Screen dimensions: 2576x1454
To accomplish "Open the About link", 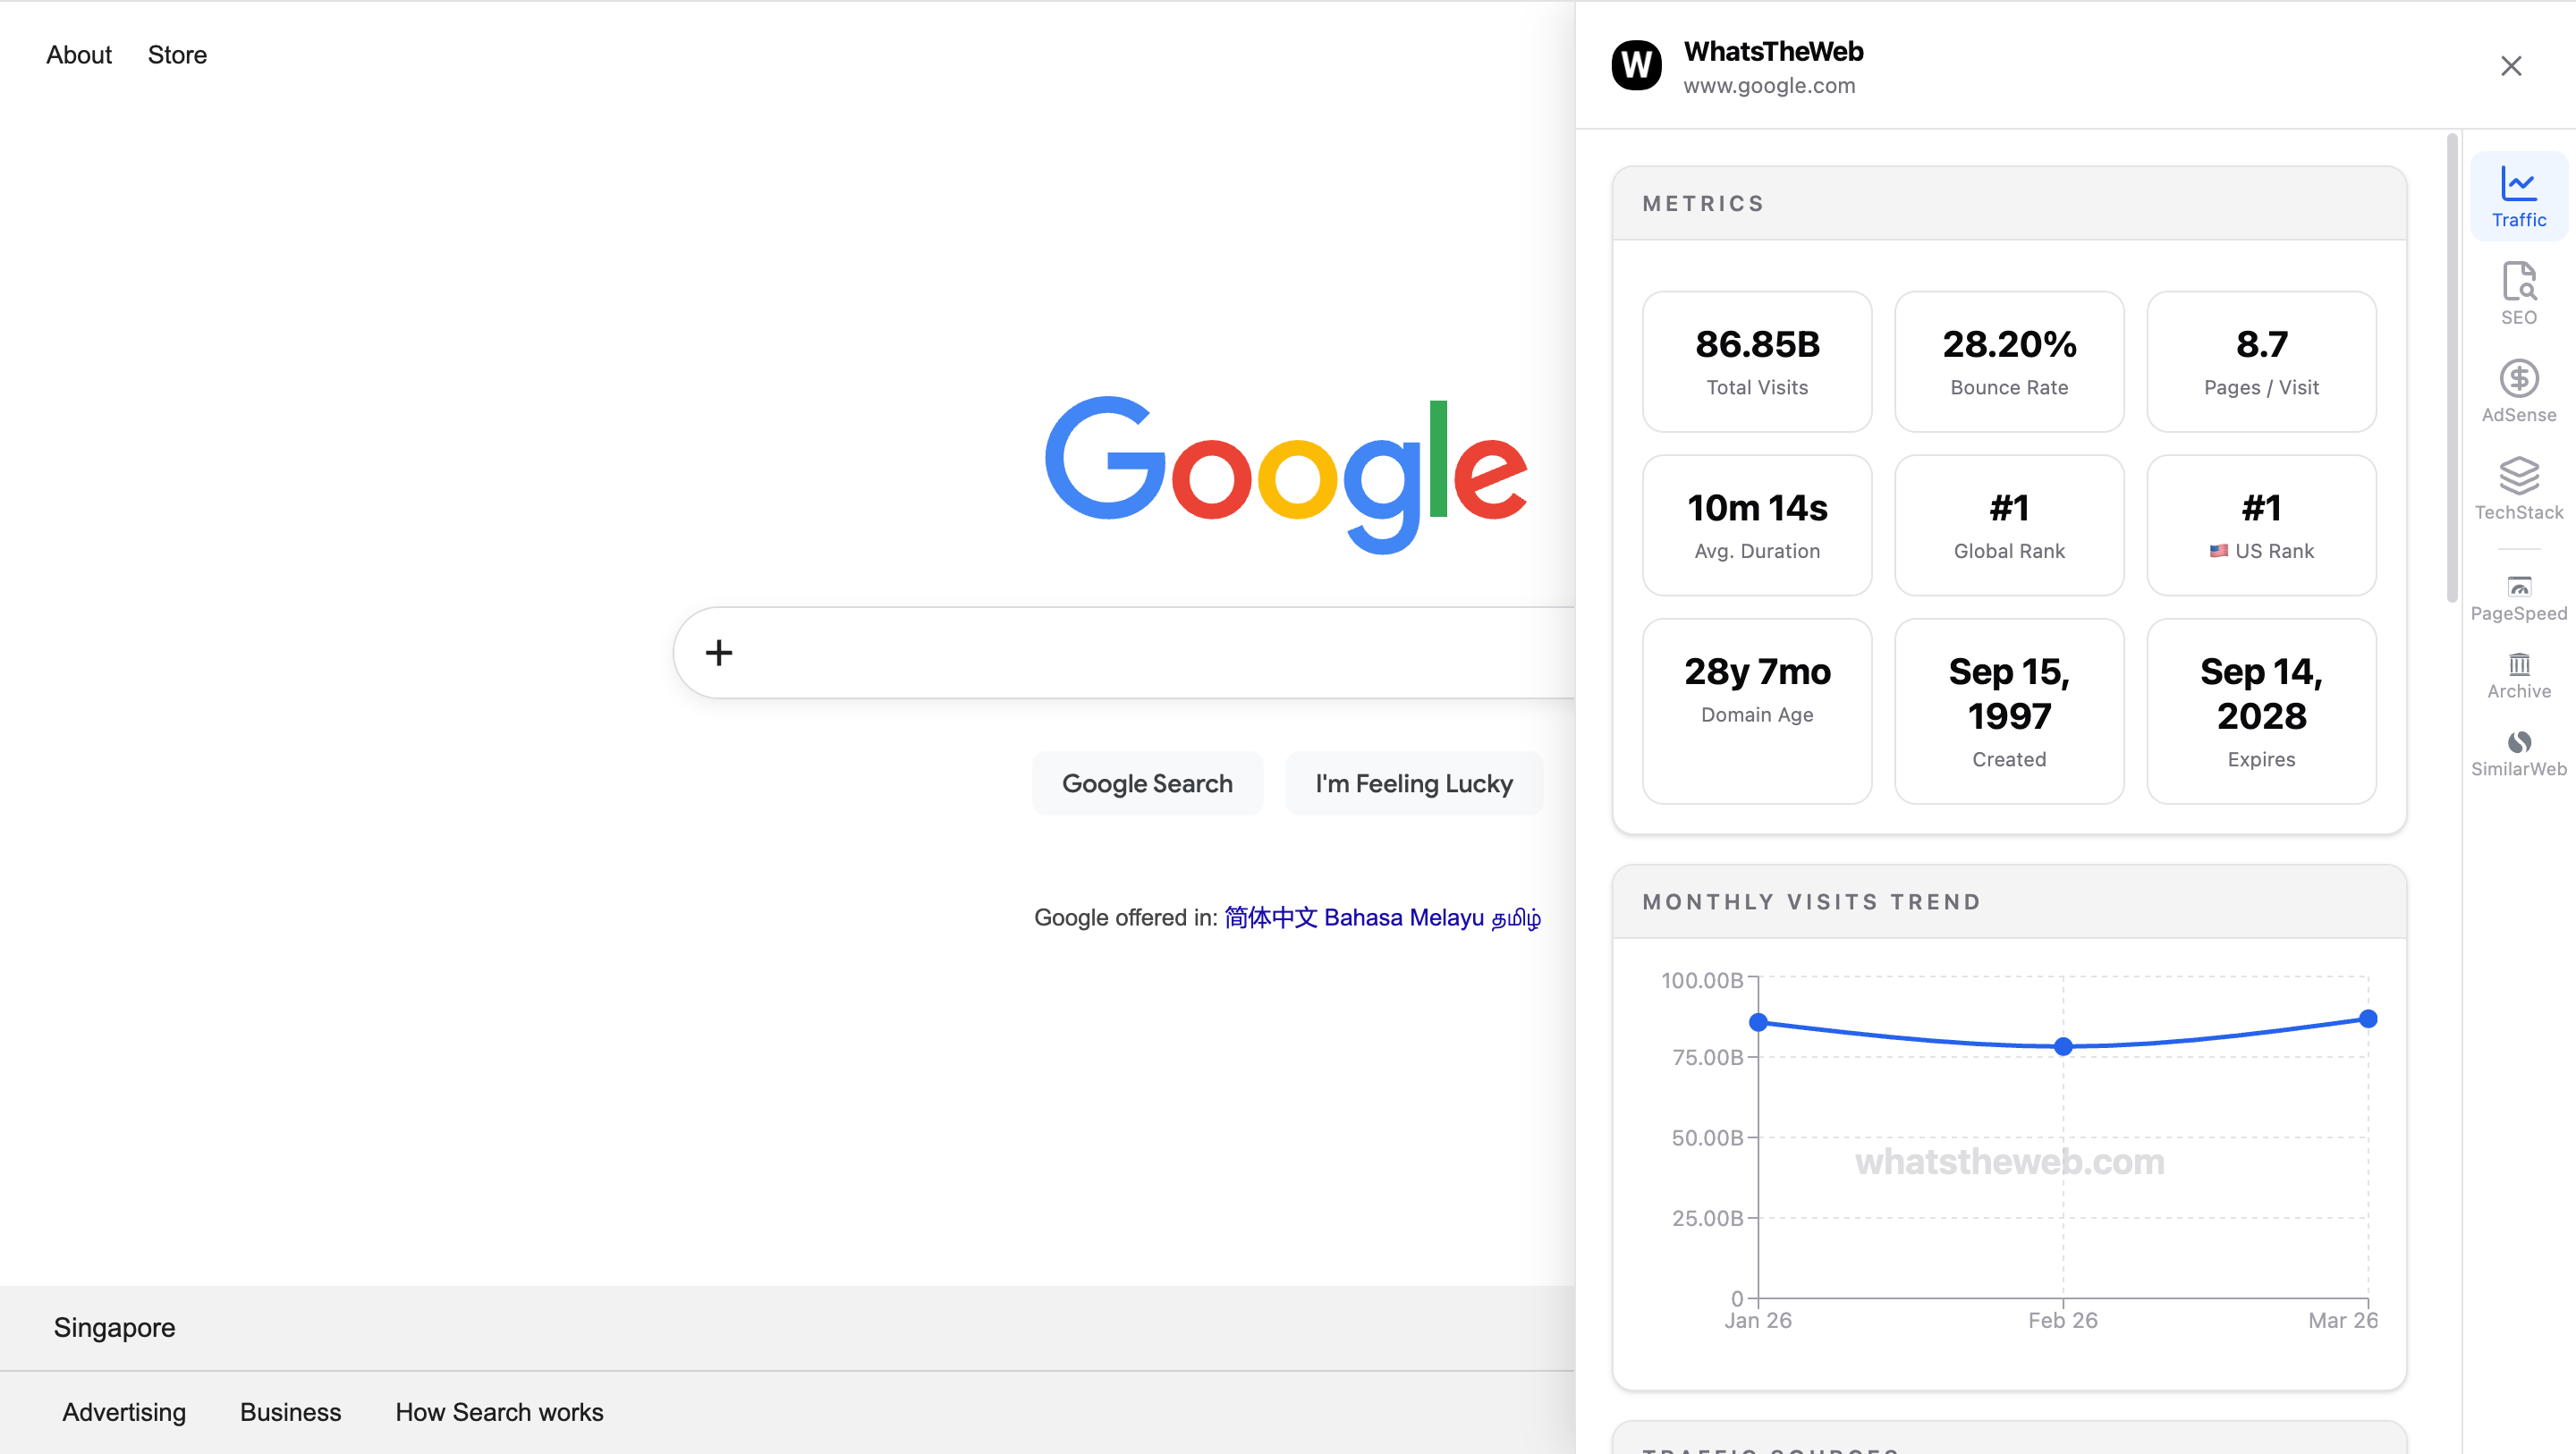I will click(x=79, y=55).
